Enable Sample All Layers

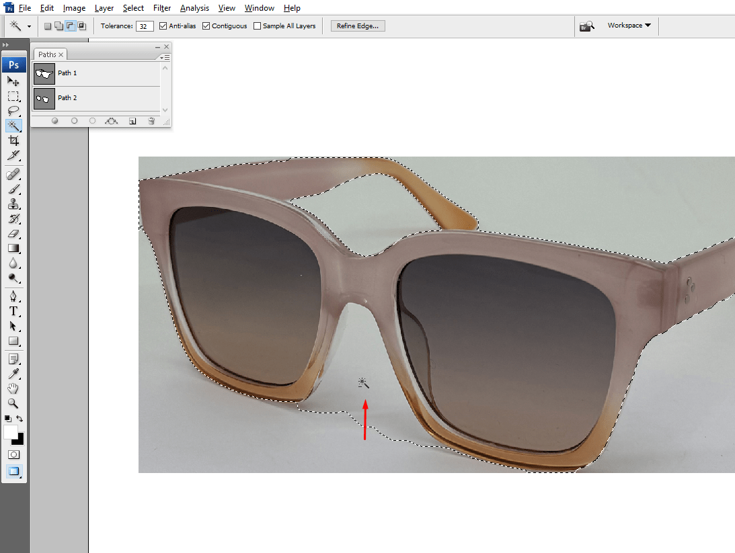257,26
